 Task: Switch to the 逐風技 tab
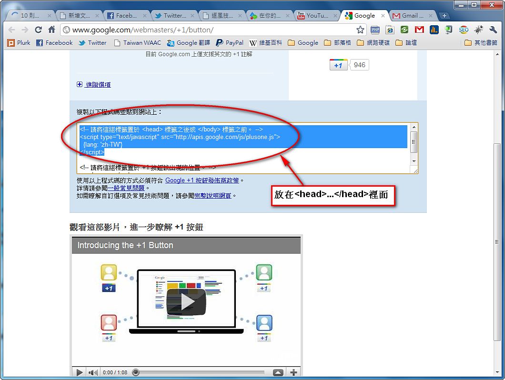[222, 15]
